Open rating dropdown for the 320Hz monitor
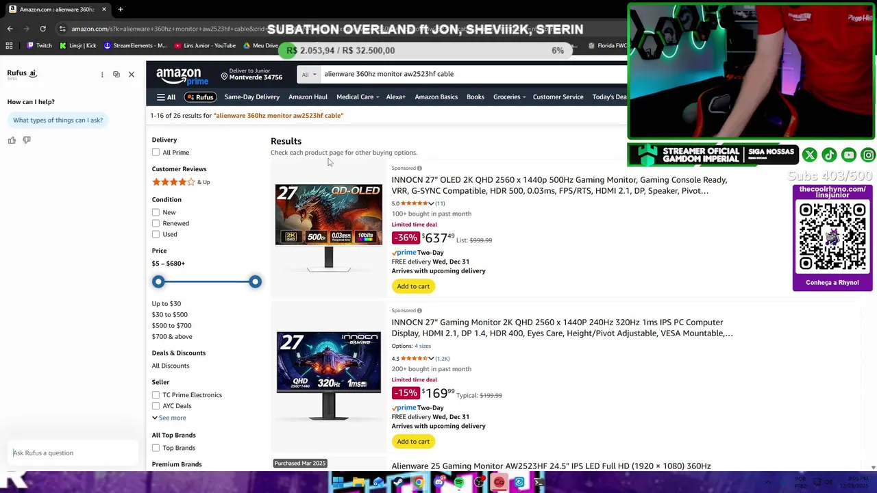Viewport: 877px width, 493px height. pos(431,359)
